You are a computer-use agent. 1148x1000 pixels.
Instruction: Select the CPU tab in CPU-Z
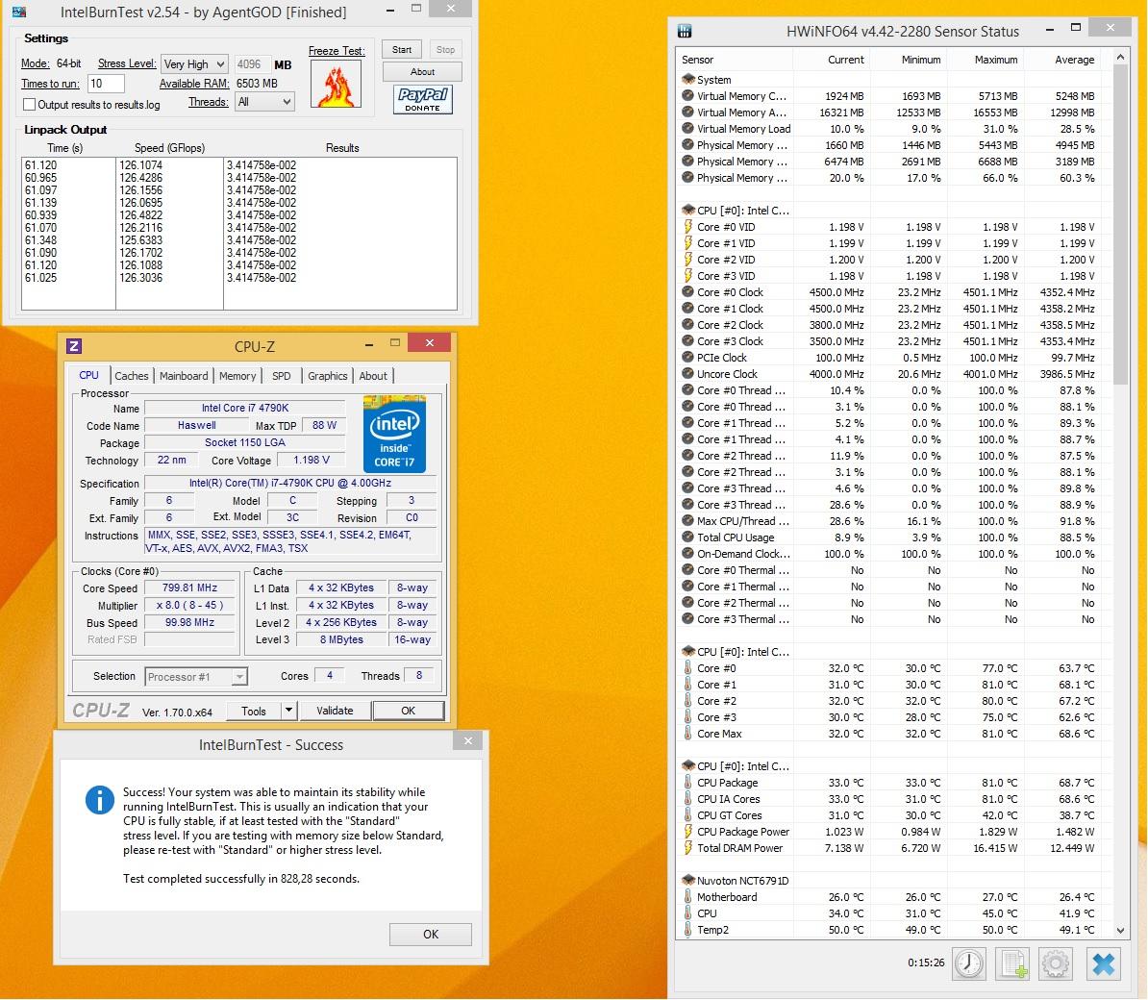pyautogui.click(x=88, y=375)
